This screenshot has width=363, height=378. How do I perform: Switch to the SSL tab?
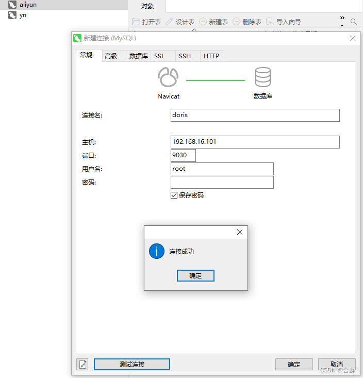click(163, 56)
